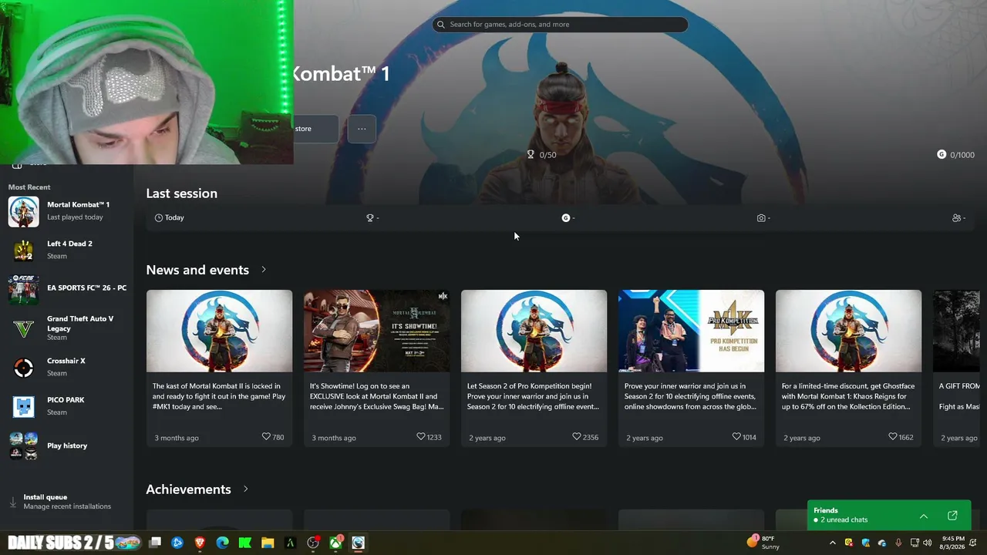Screen dimensions: 987x555
Task: Open OBS Studio from the taskbar
Action: point(313,543)
